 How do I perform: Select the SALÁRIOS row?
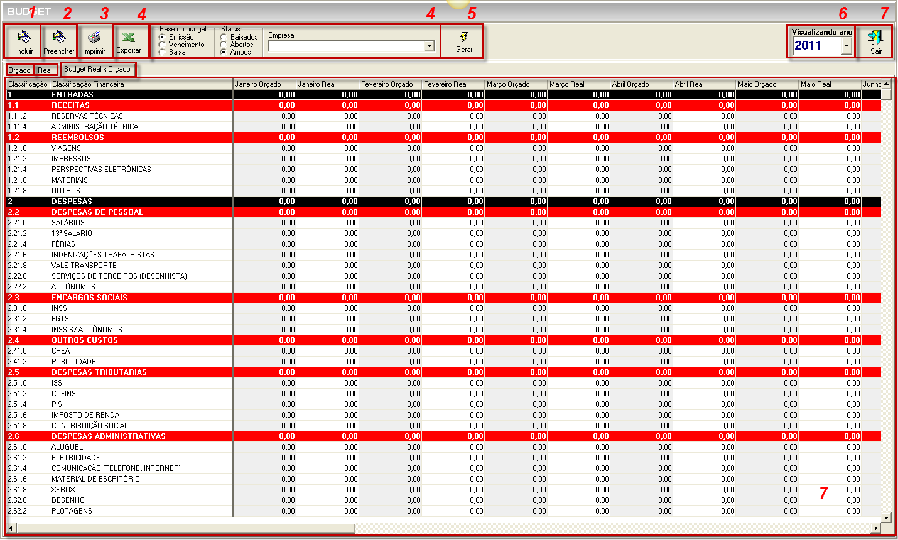(443, 223)
